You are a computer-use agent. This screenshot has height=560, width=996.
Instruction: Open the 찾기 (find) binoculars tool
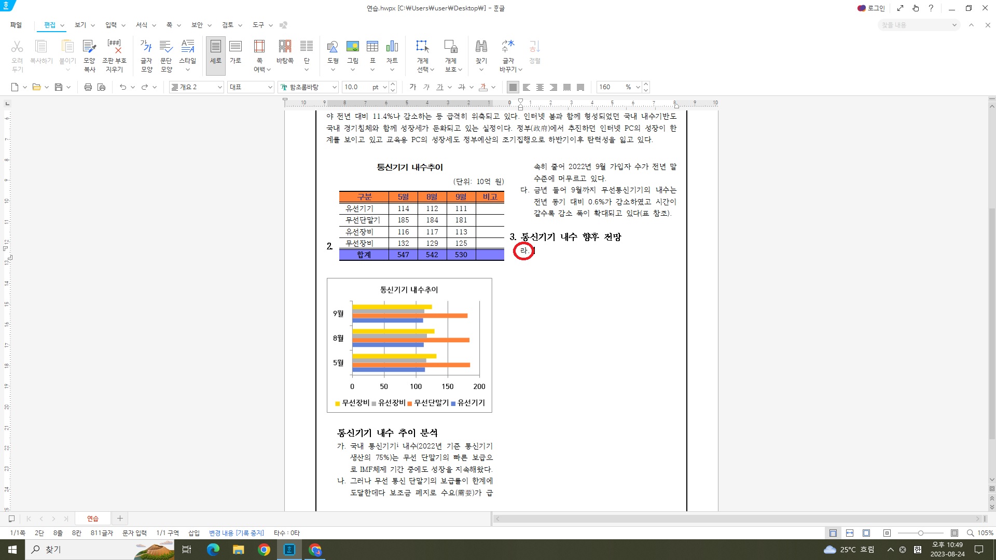[x=481, y=47]
